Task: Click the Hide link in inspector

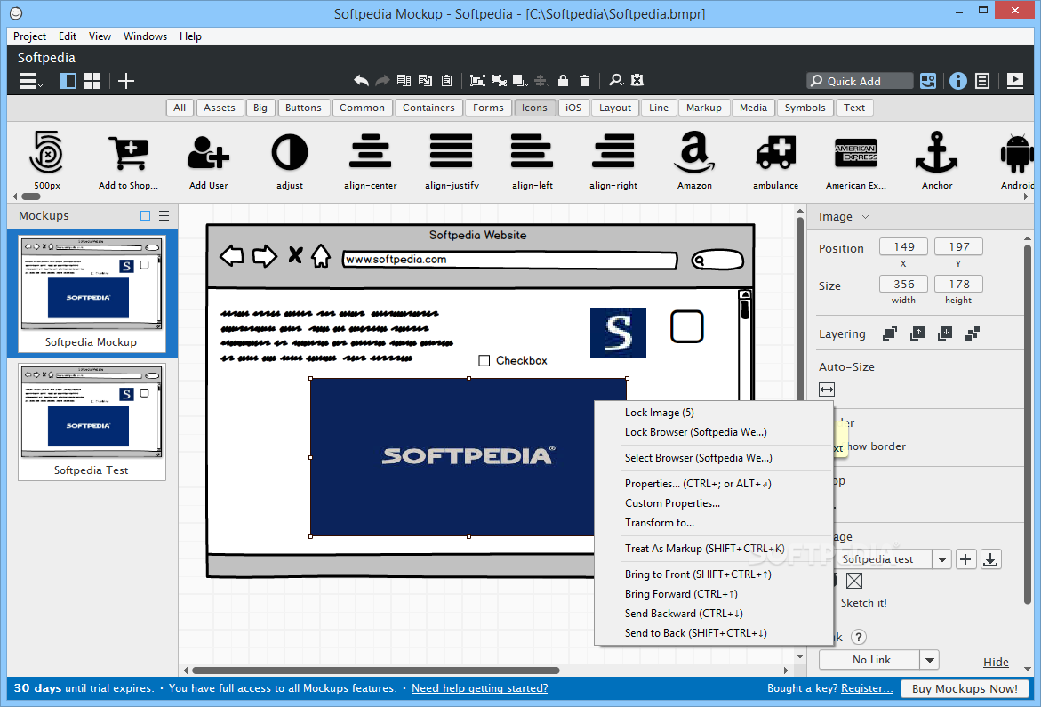Action: [x=996, y=662]
